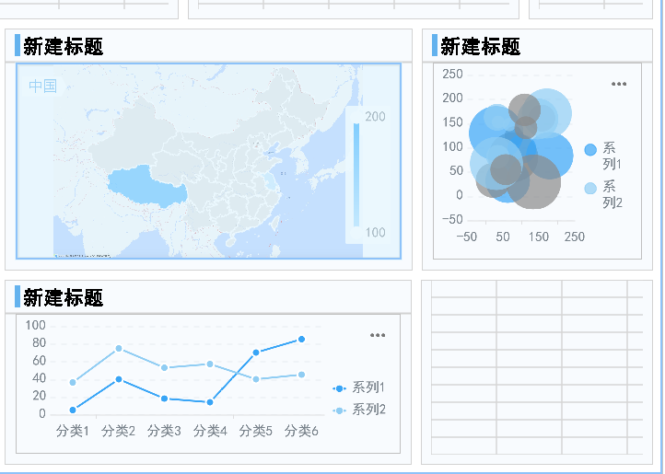The width and height of the screenshot is (665, 474).
Task: Toggle 系列1 legend in line chart
Action: coord(359,387)
